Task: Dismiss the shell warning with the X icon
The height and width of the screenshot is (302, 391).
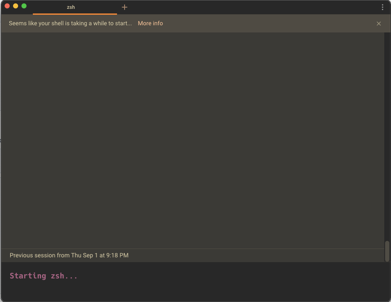Action: point(378,23)
